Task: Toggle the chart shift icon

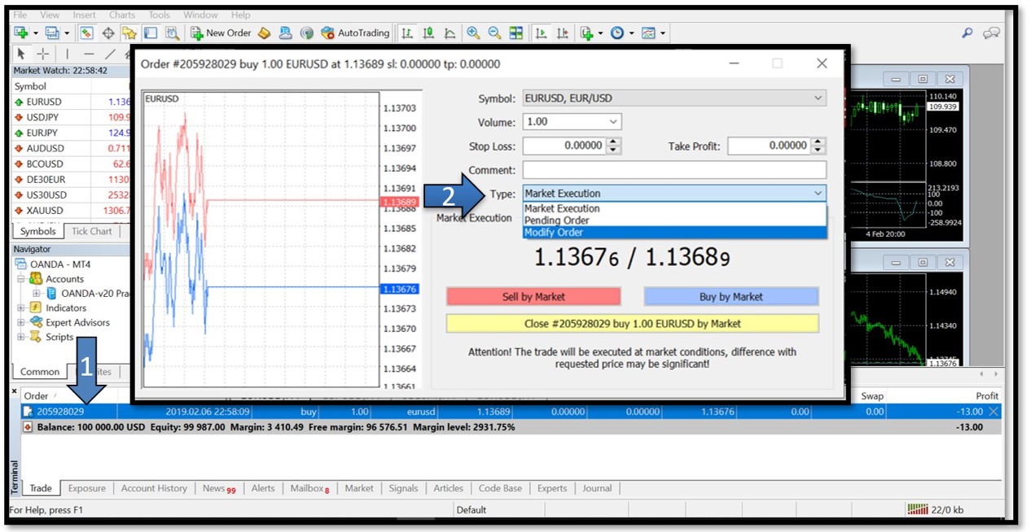Action: point(562,33)
